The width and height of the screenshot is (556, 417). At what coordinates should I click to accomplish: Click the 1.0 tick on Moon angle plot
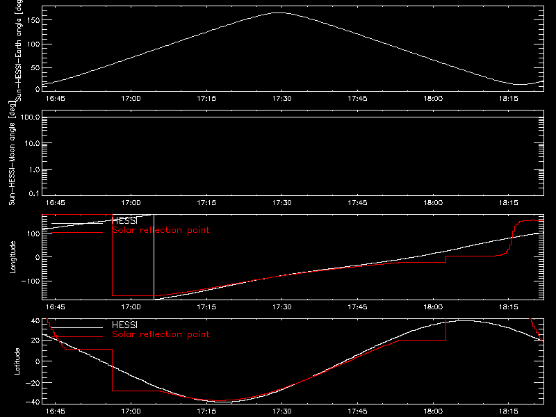(34, 170)
